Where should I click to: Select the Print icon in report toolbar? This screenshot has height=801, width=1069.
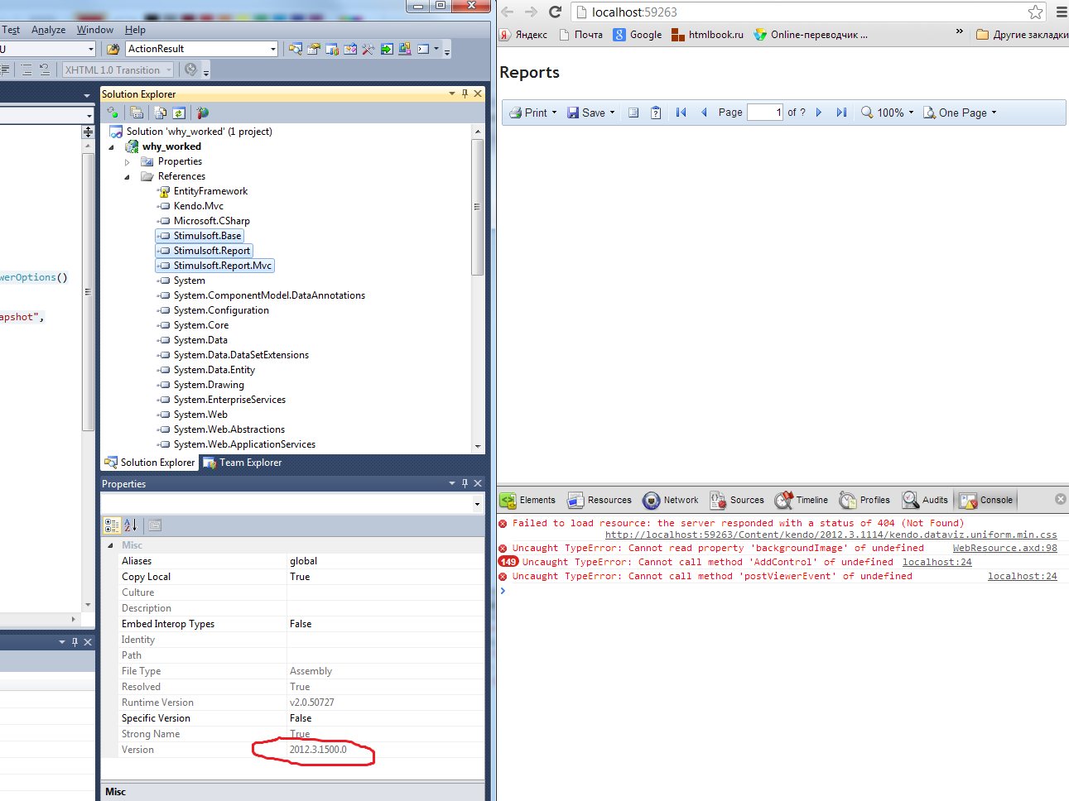518,112
